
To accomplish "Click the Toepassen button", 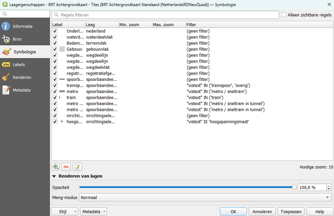I will [x=291, y=212].
